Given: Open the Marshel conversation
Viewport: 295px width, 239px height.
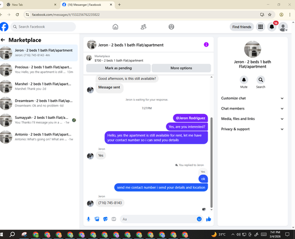Looking at the screenshot, I should point(39,87).
